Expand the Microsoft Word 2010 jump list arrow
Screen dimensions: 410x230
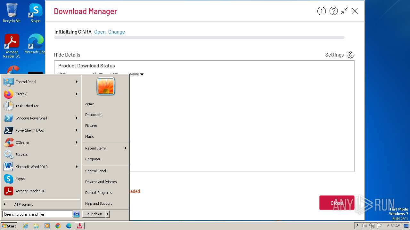(77, 167)
